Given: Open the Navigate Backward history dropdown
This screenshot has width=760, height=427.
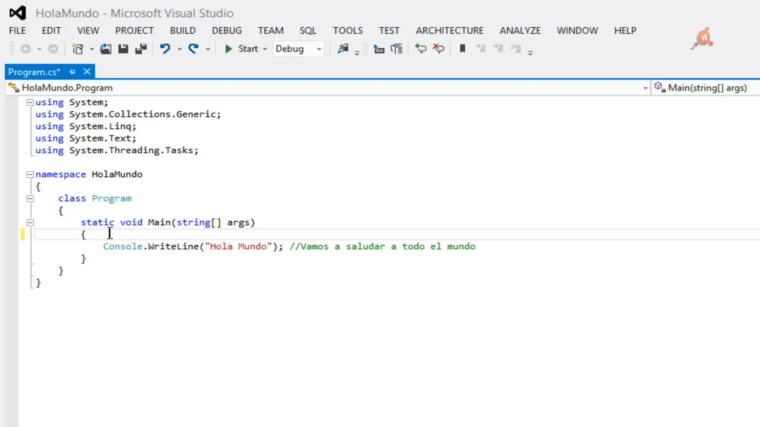Looking at the screenshot, I should tap(39, 49).
